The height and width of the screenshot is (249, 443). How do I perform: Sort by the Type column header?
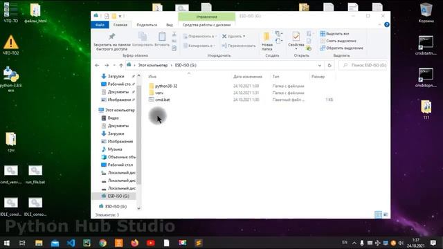point(275,77)
